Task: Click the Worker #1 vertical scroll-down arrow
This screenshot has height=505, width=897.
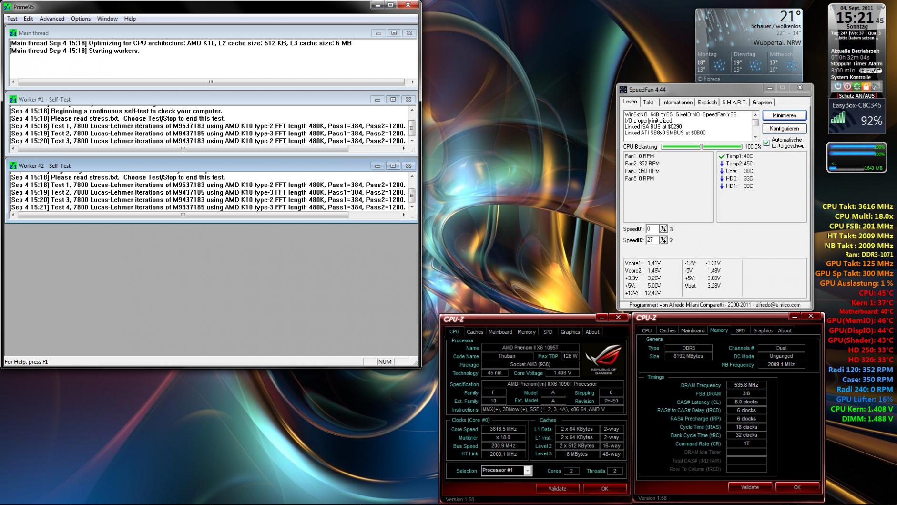Action: click(412, 141)
